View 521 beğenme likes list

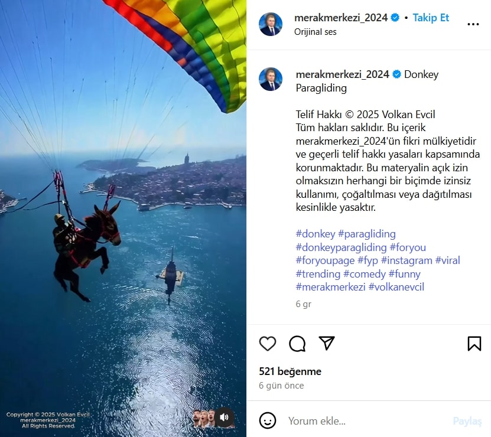pyautogui.click(x=290, y=371)
